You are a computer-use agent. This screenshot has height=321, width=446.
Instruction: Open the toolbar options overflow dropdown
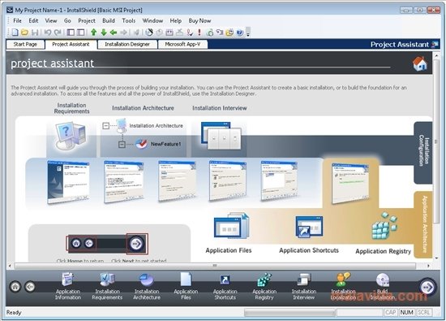(248, 32)
